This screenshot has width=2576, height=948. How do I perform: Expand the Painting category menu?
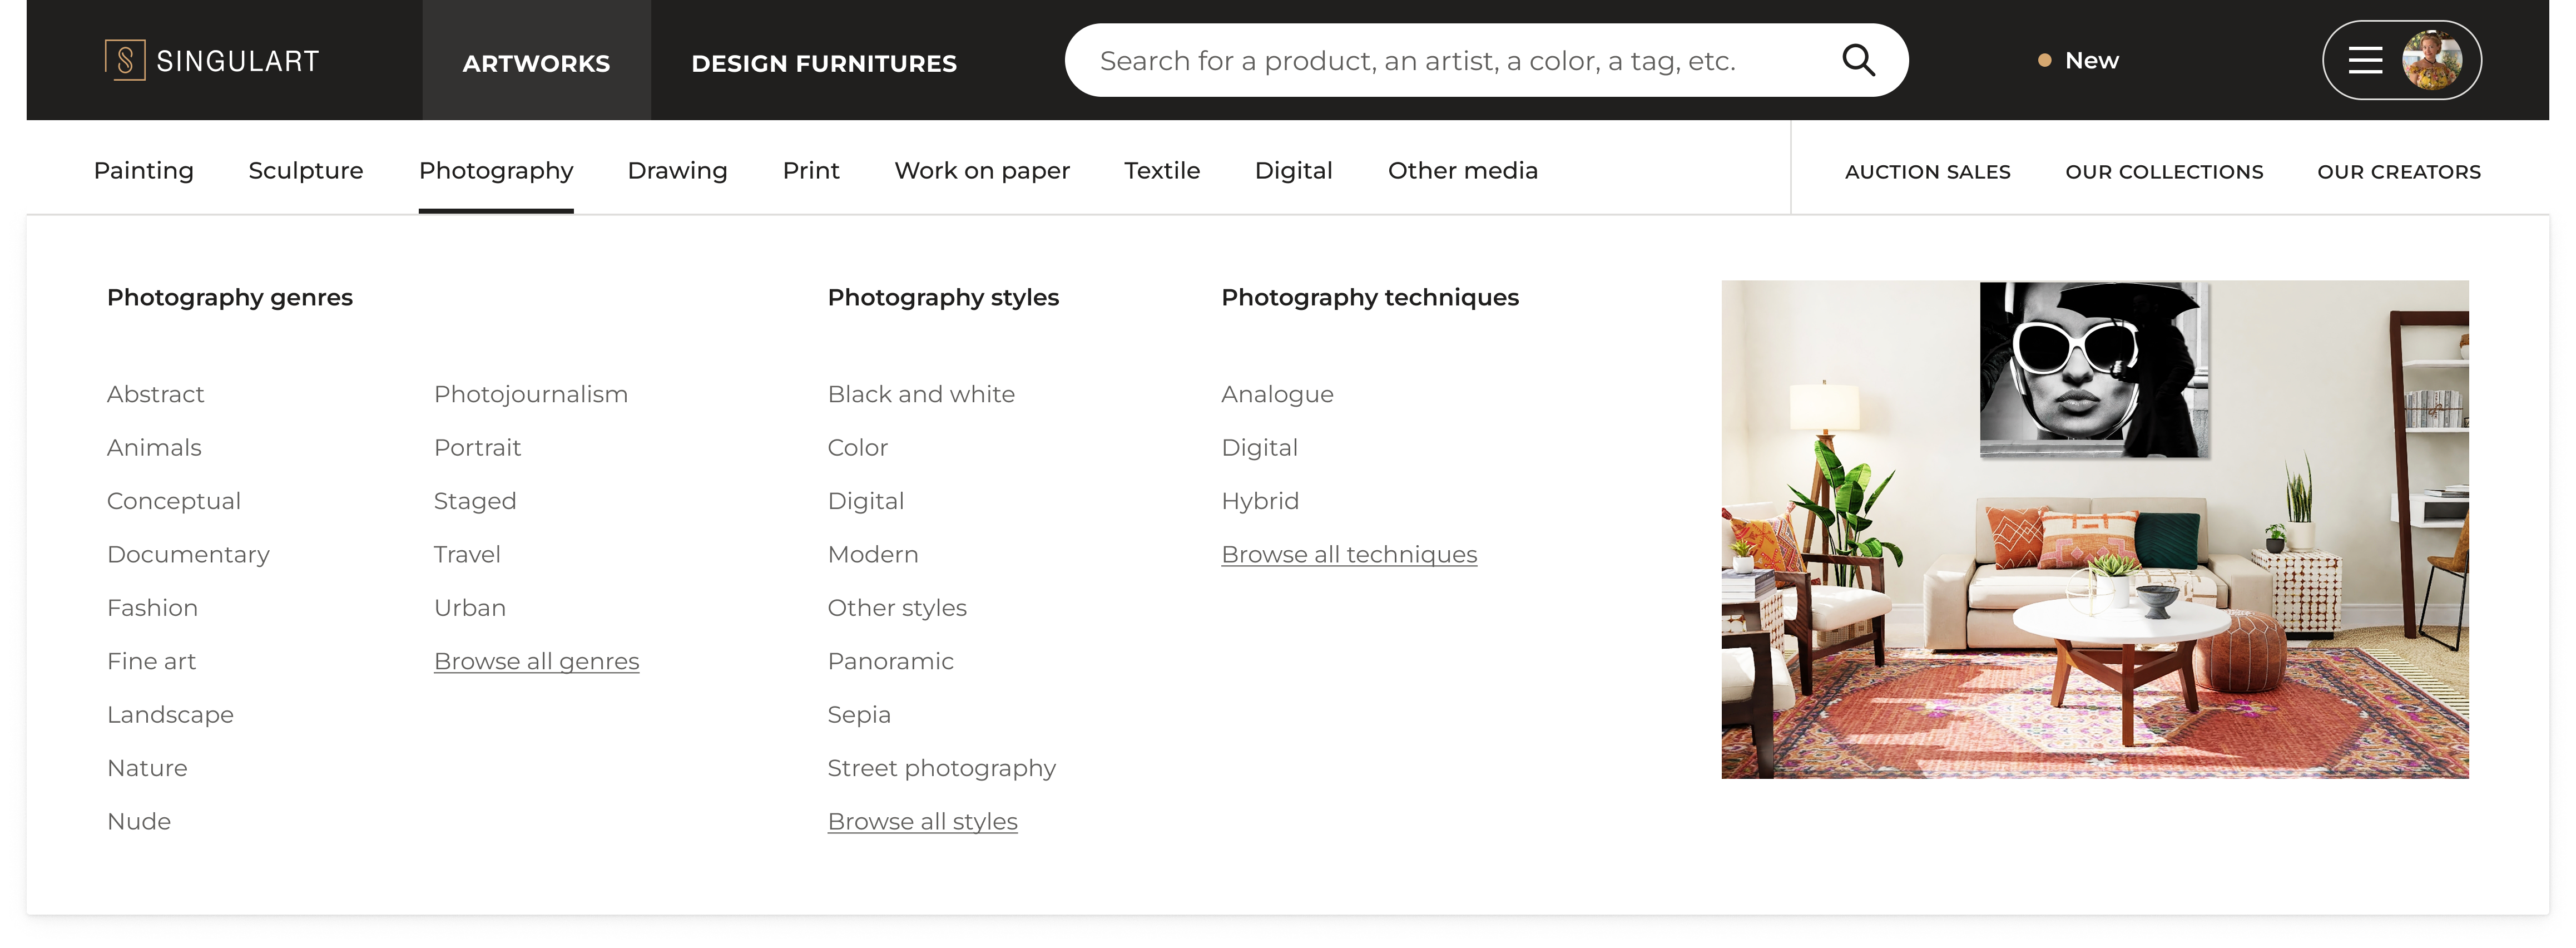pyautogui.click(x=144, y=171)
